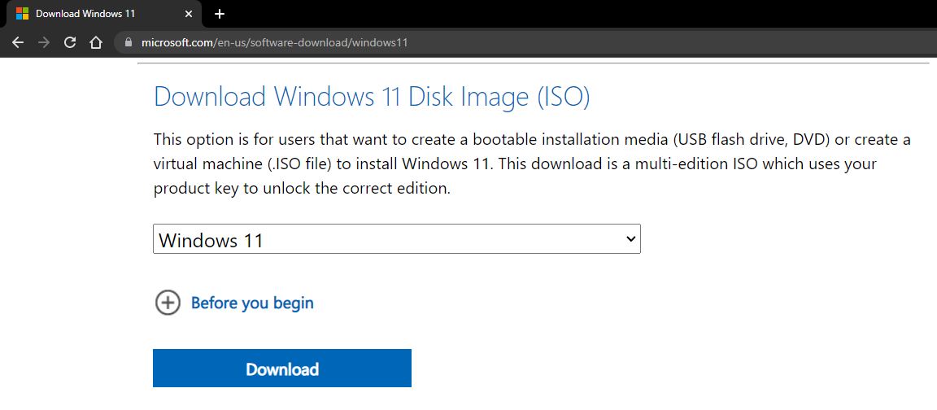The height and width of the screenshot is (410, 937).
Task: Click the forward navigation arrow
Action: click(44, 42)
